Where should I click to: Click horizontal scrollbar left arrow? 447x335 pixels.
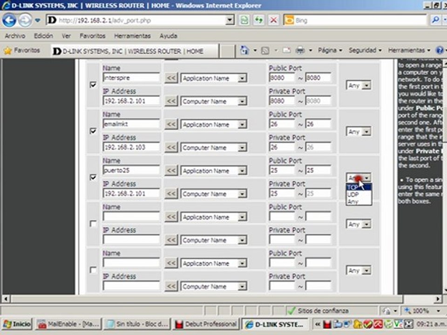[x=6, y=299]
